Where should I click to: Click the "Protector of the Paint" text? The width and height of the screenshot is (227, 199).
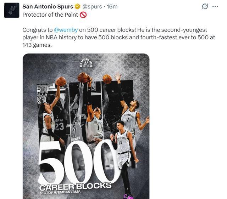point(50,15)
